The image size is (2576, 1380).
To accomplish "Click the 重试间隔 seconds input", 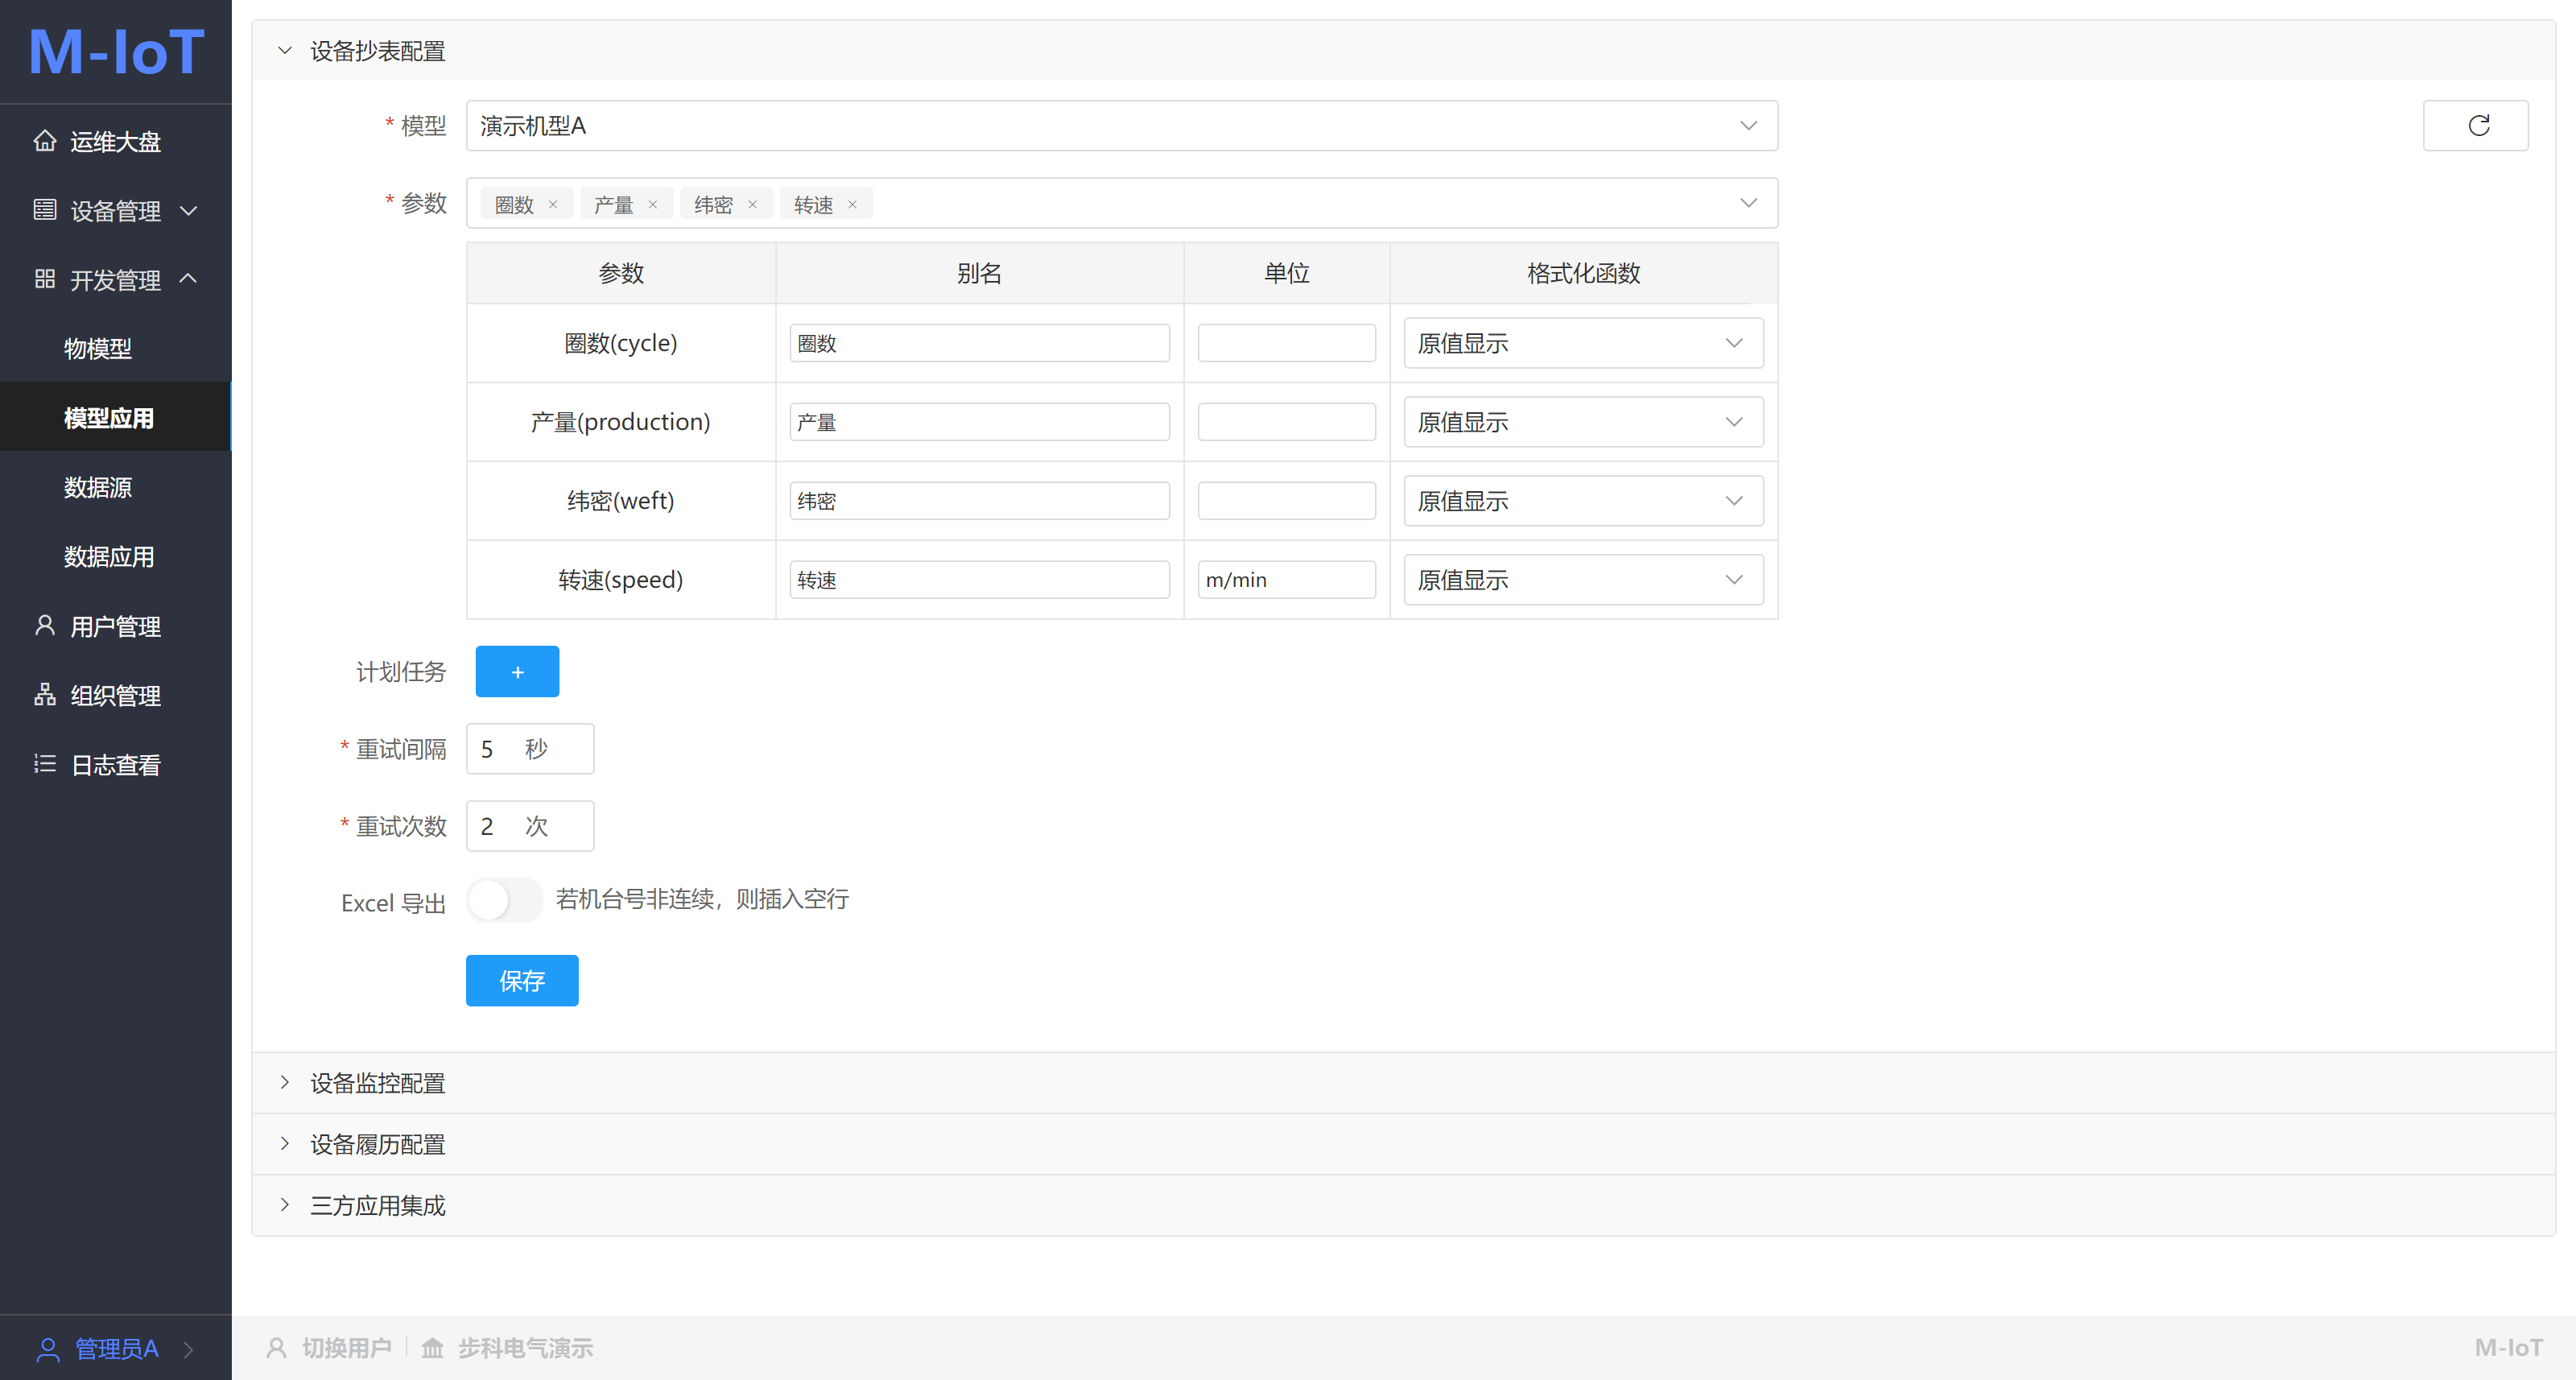I will 530,749.
